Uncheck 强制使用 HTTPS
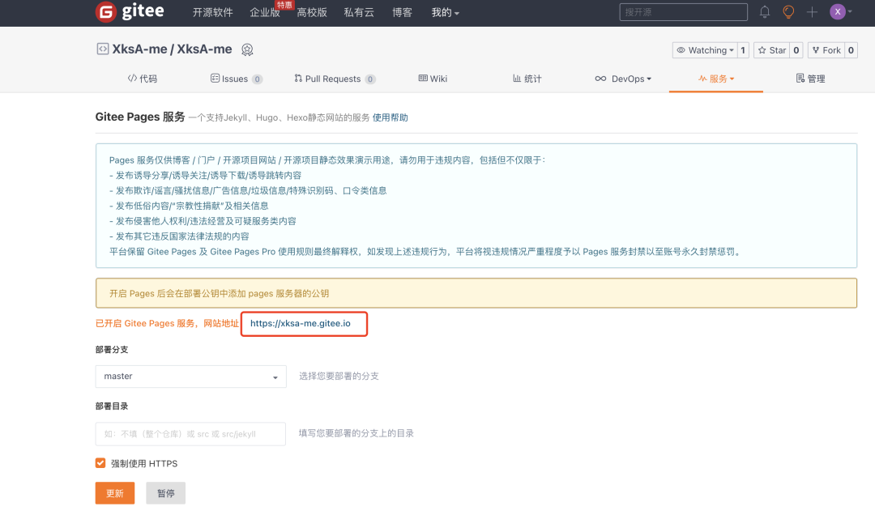875x515 pixels. click(100, 463)
